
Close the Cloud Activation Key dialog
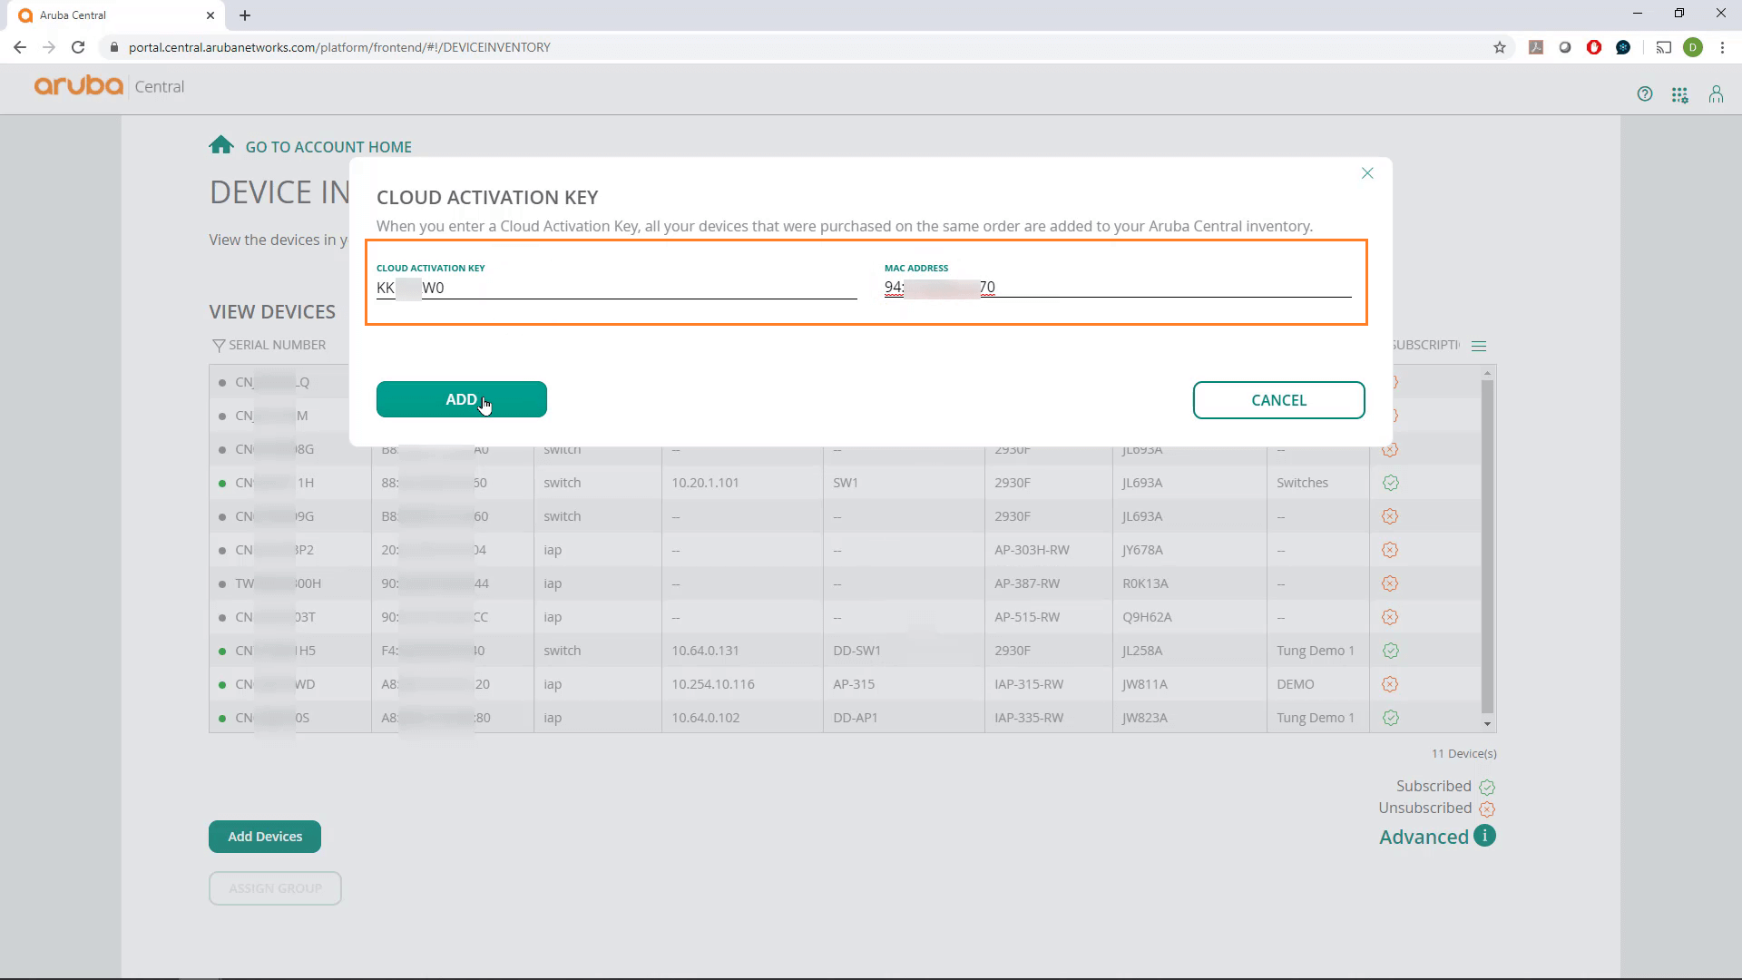pyautogui.click(x=1367, y=172)
